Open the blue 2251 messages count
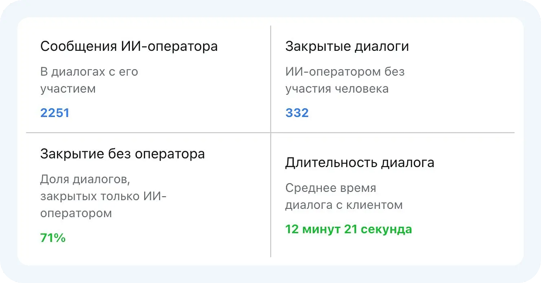541x283 pixels. (55, 113)
